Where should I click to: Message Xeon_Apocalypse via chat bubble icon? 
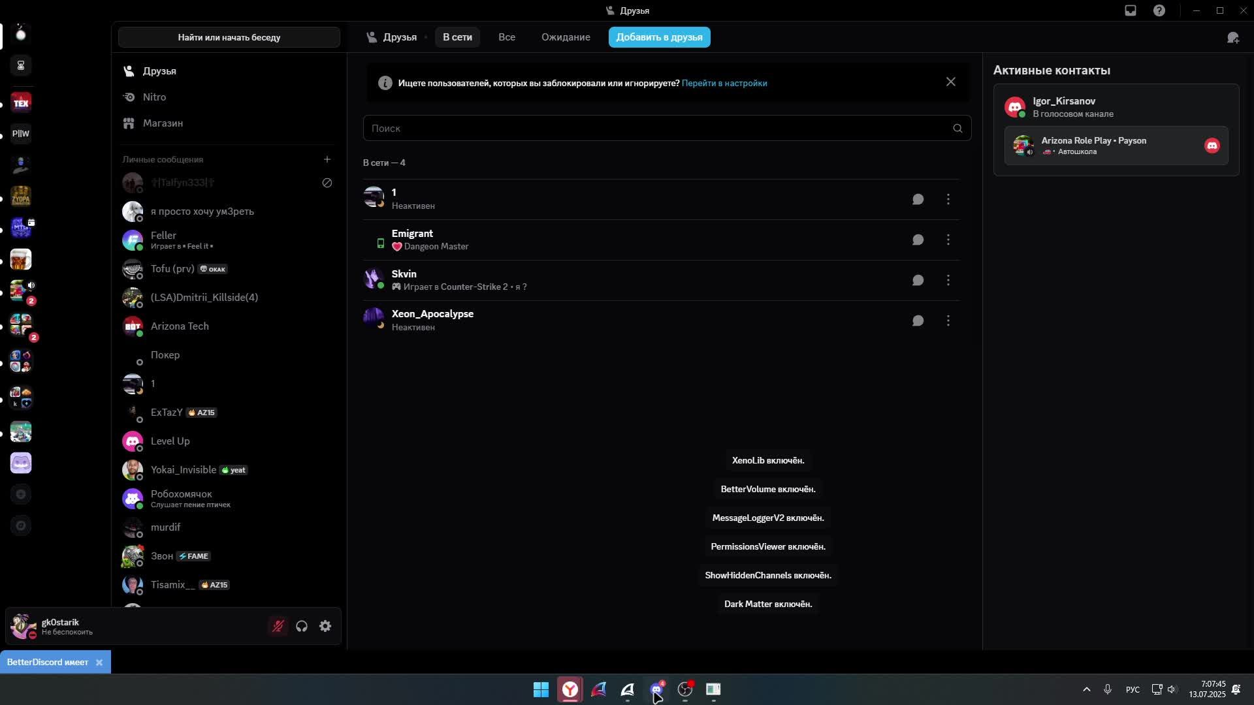[x=918, y=321]
